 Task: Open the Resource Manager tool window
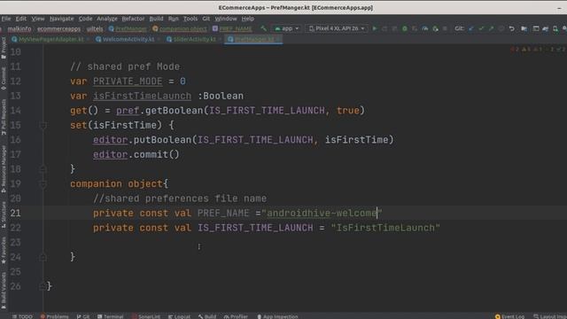(x=4, y=169)
